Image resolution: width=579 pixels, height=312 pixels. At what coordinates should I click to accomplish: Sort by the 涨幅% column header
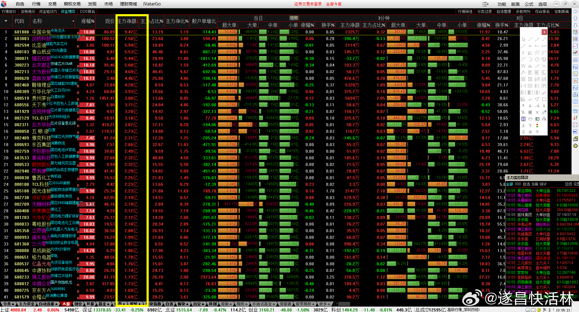tap(88, 21)
